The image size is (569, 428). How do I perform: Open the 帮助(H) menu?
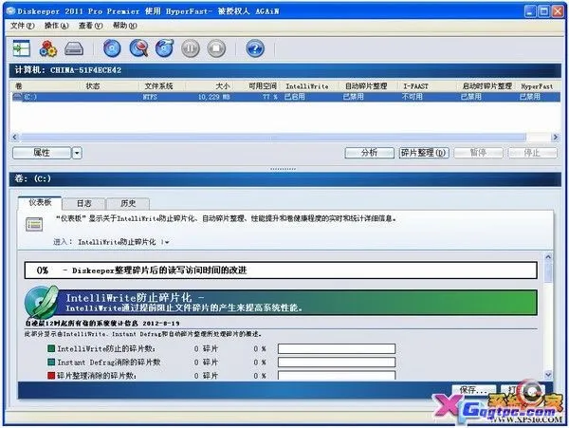tap(124, 26)
